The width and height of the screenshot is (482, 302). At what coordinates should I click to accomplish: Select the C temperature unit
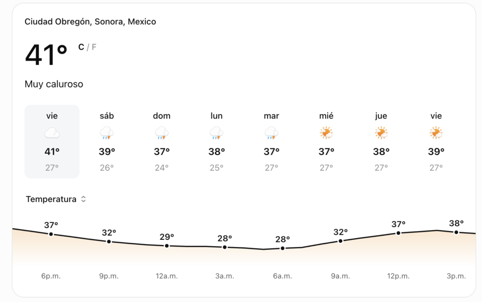[81, 47]
